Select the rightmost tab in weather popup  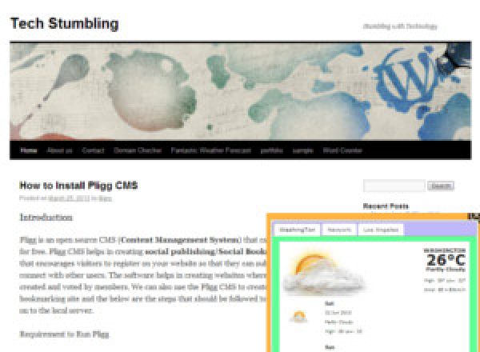point(381,230)
